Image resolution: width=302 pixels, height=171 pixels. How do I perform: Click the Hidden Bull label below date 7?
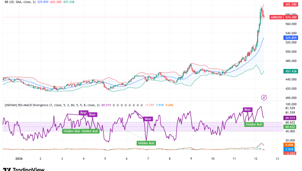pyautogui.click(x=146, y=143)
